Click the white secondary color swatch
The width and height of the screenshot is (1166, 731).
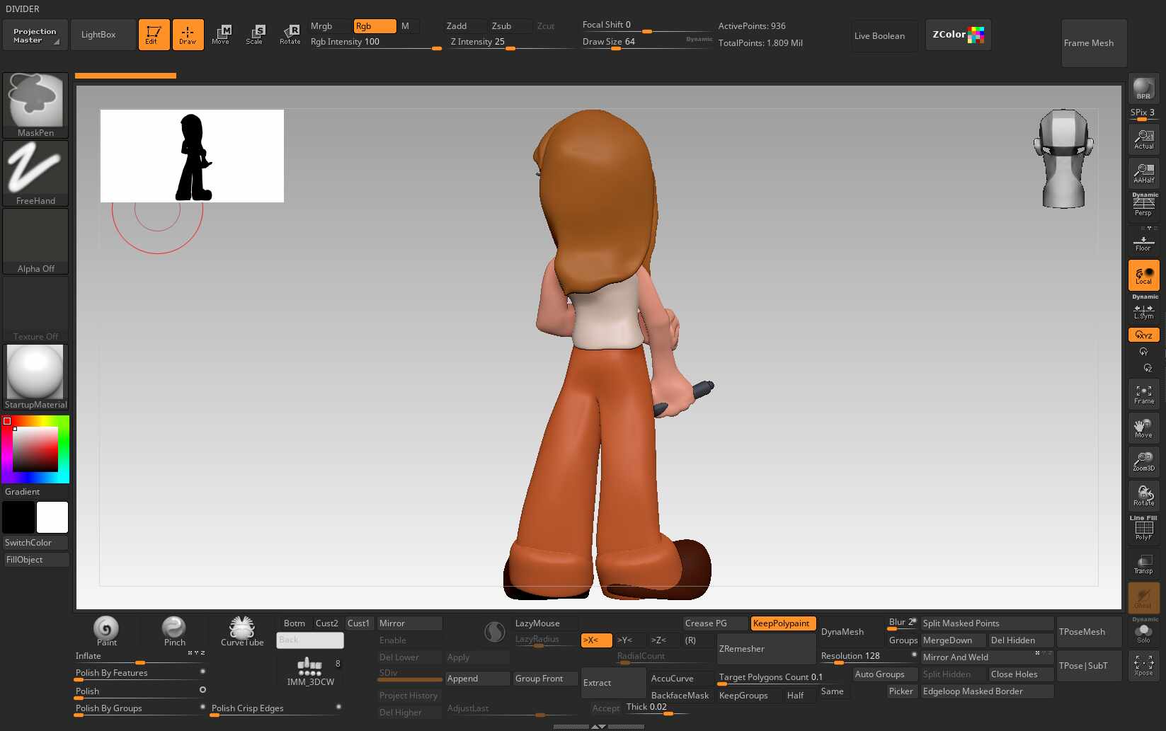52,517
